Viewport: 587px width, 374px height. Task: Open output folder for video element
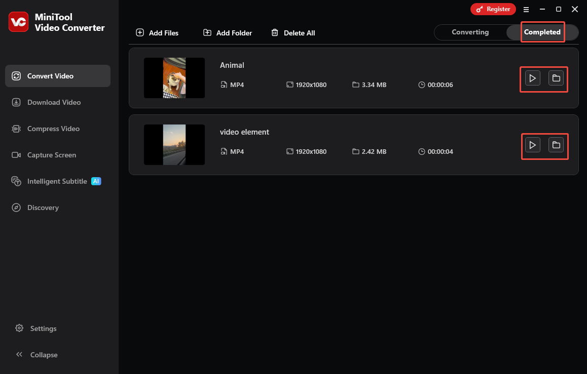[x=557, y=145]
